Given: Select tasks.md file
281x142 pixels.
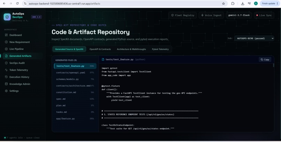Looking at the screenshot, I should click(x=75, y=112).
